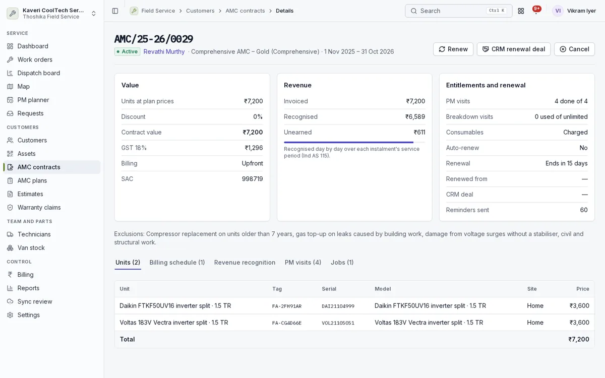Viewport: 605px width, 378px height.
Task: Focus the Search field
Action: pyautogui.click(x=458, y=11)
